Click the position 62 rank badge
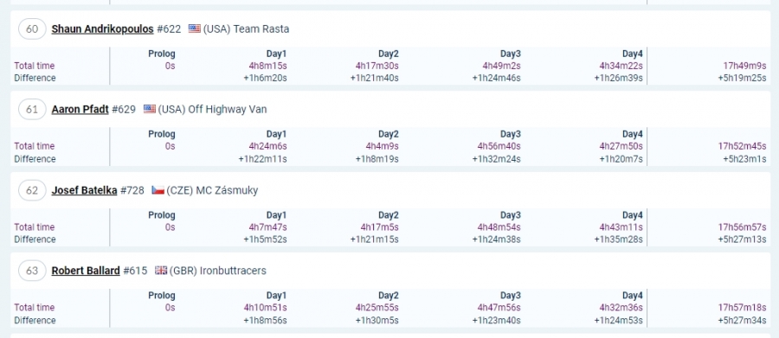Image resolution: width=779 pixels, height=338 pixels. [32, 190]
